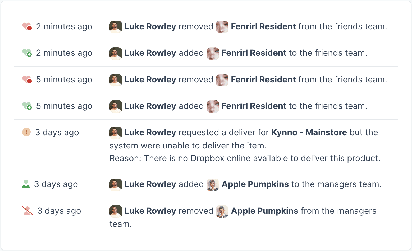Click the red heart-minus icon beside the top "2 minutes ago" entry
This screenshot has height=251, width=412.
[27, 26]
